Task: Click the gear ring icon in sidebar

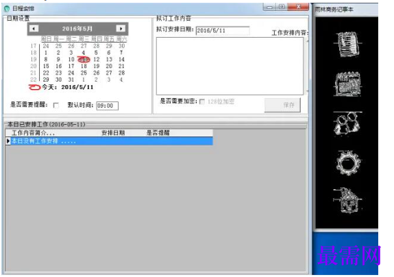Action: coord(348,163)
